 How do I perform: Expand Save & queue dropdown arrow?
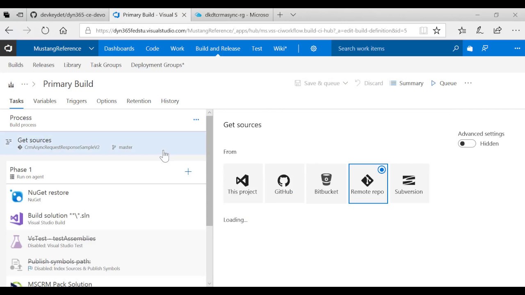coord(345,83)
